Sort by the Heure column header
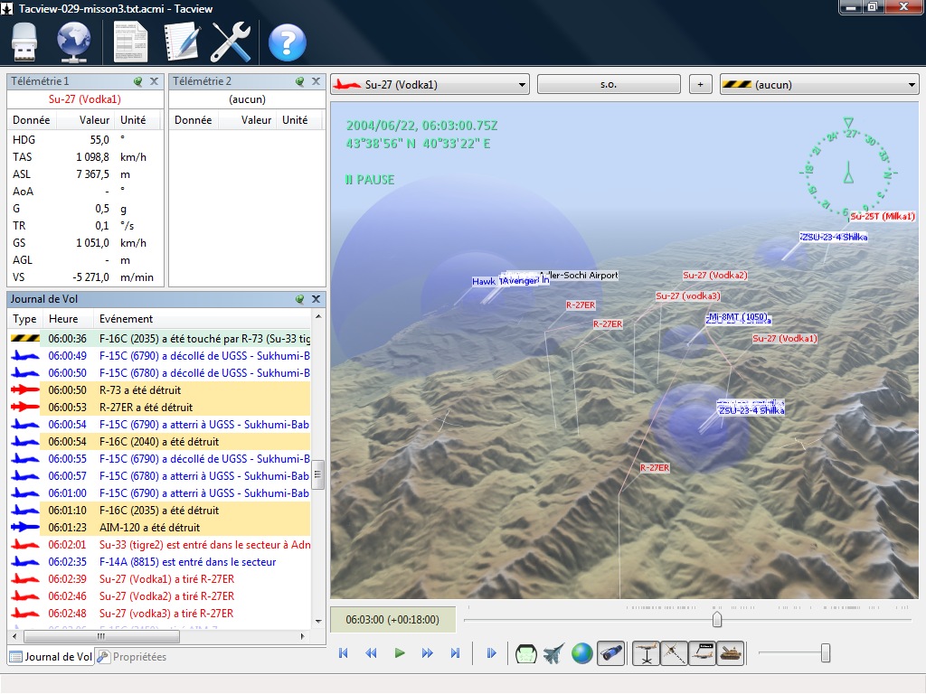 (x=69, y=319)
